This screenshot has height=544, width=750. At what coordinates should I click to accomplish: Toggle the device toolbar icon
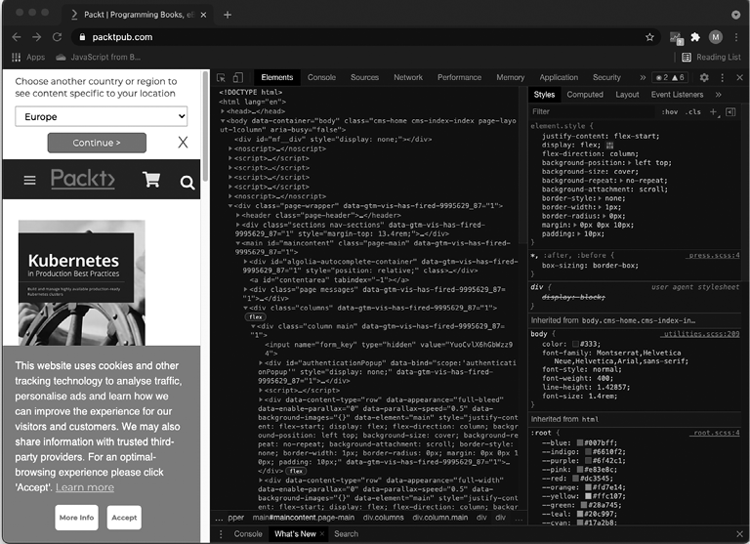[237, 77]
